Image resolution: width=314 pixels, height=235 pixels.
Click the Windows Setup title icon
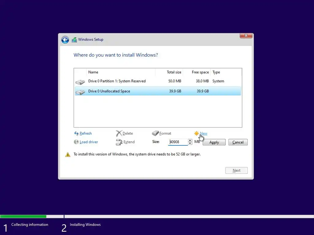[74, 39]
